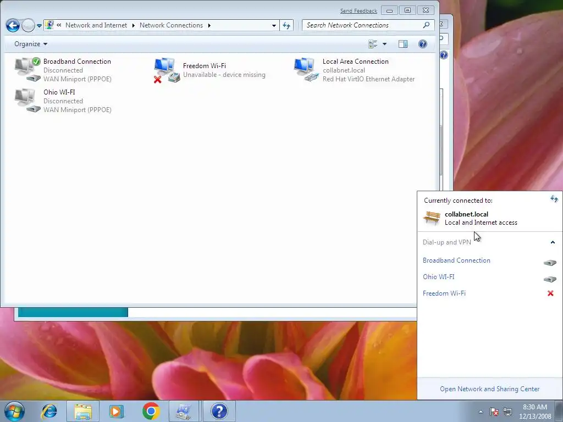This screenshot has height=422, width=563.
Task: Launch Windows Media Player from taskbar
Action: tap(117, 411)
